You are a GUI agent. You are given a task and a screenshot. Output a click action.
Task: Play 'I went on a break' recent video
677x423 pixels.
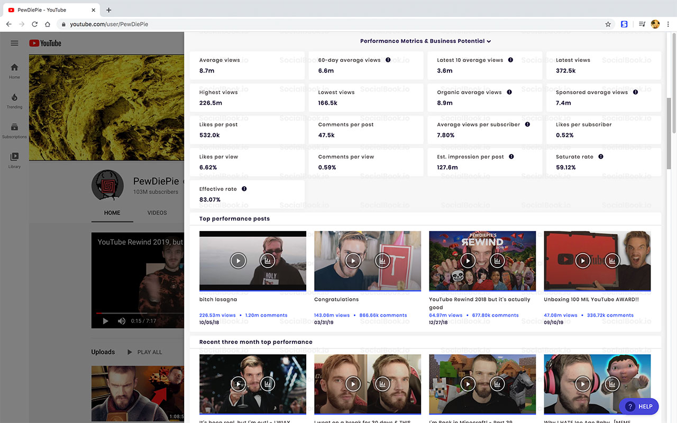pyautogui.click(x=353, y=384)
